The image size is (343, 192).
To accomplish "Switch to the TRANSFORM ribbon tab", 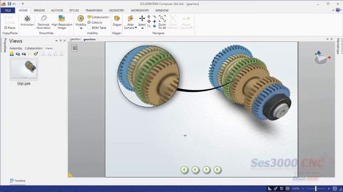I will coord(94,11).
